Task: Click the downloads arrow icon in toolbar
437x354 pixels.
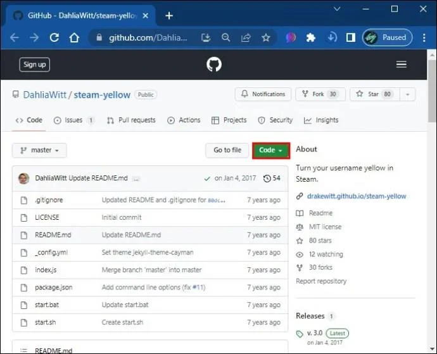Action: coord(331,37)
